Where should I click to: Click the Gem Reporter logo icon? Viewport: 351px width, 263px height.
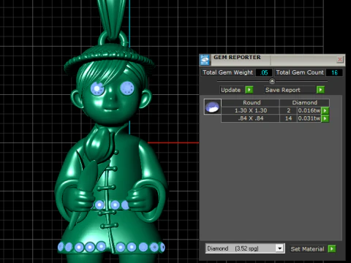[x=205, y=60]
